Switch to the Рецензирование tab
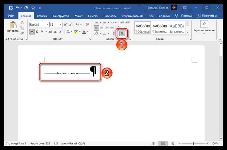Viewport: 227px width, 150px height. 133,16
